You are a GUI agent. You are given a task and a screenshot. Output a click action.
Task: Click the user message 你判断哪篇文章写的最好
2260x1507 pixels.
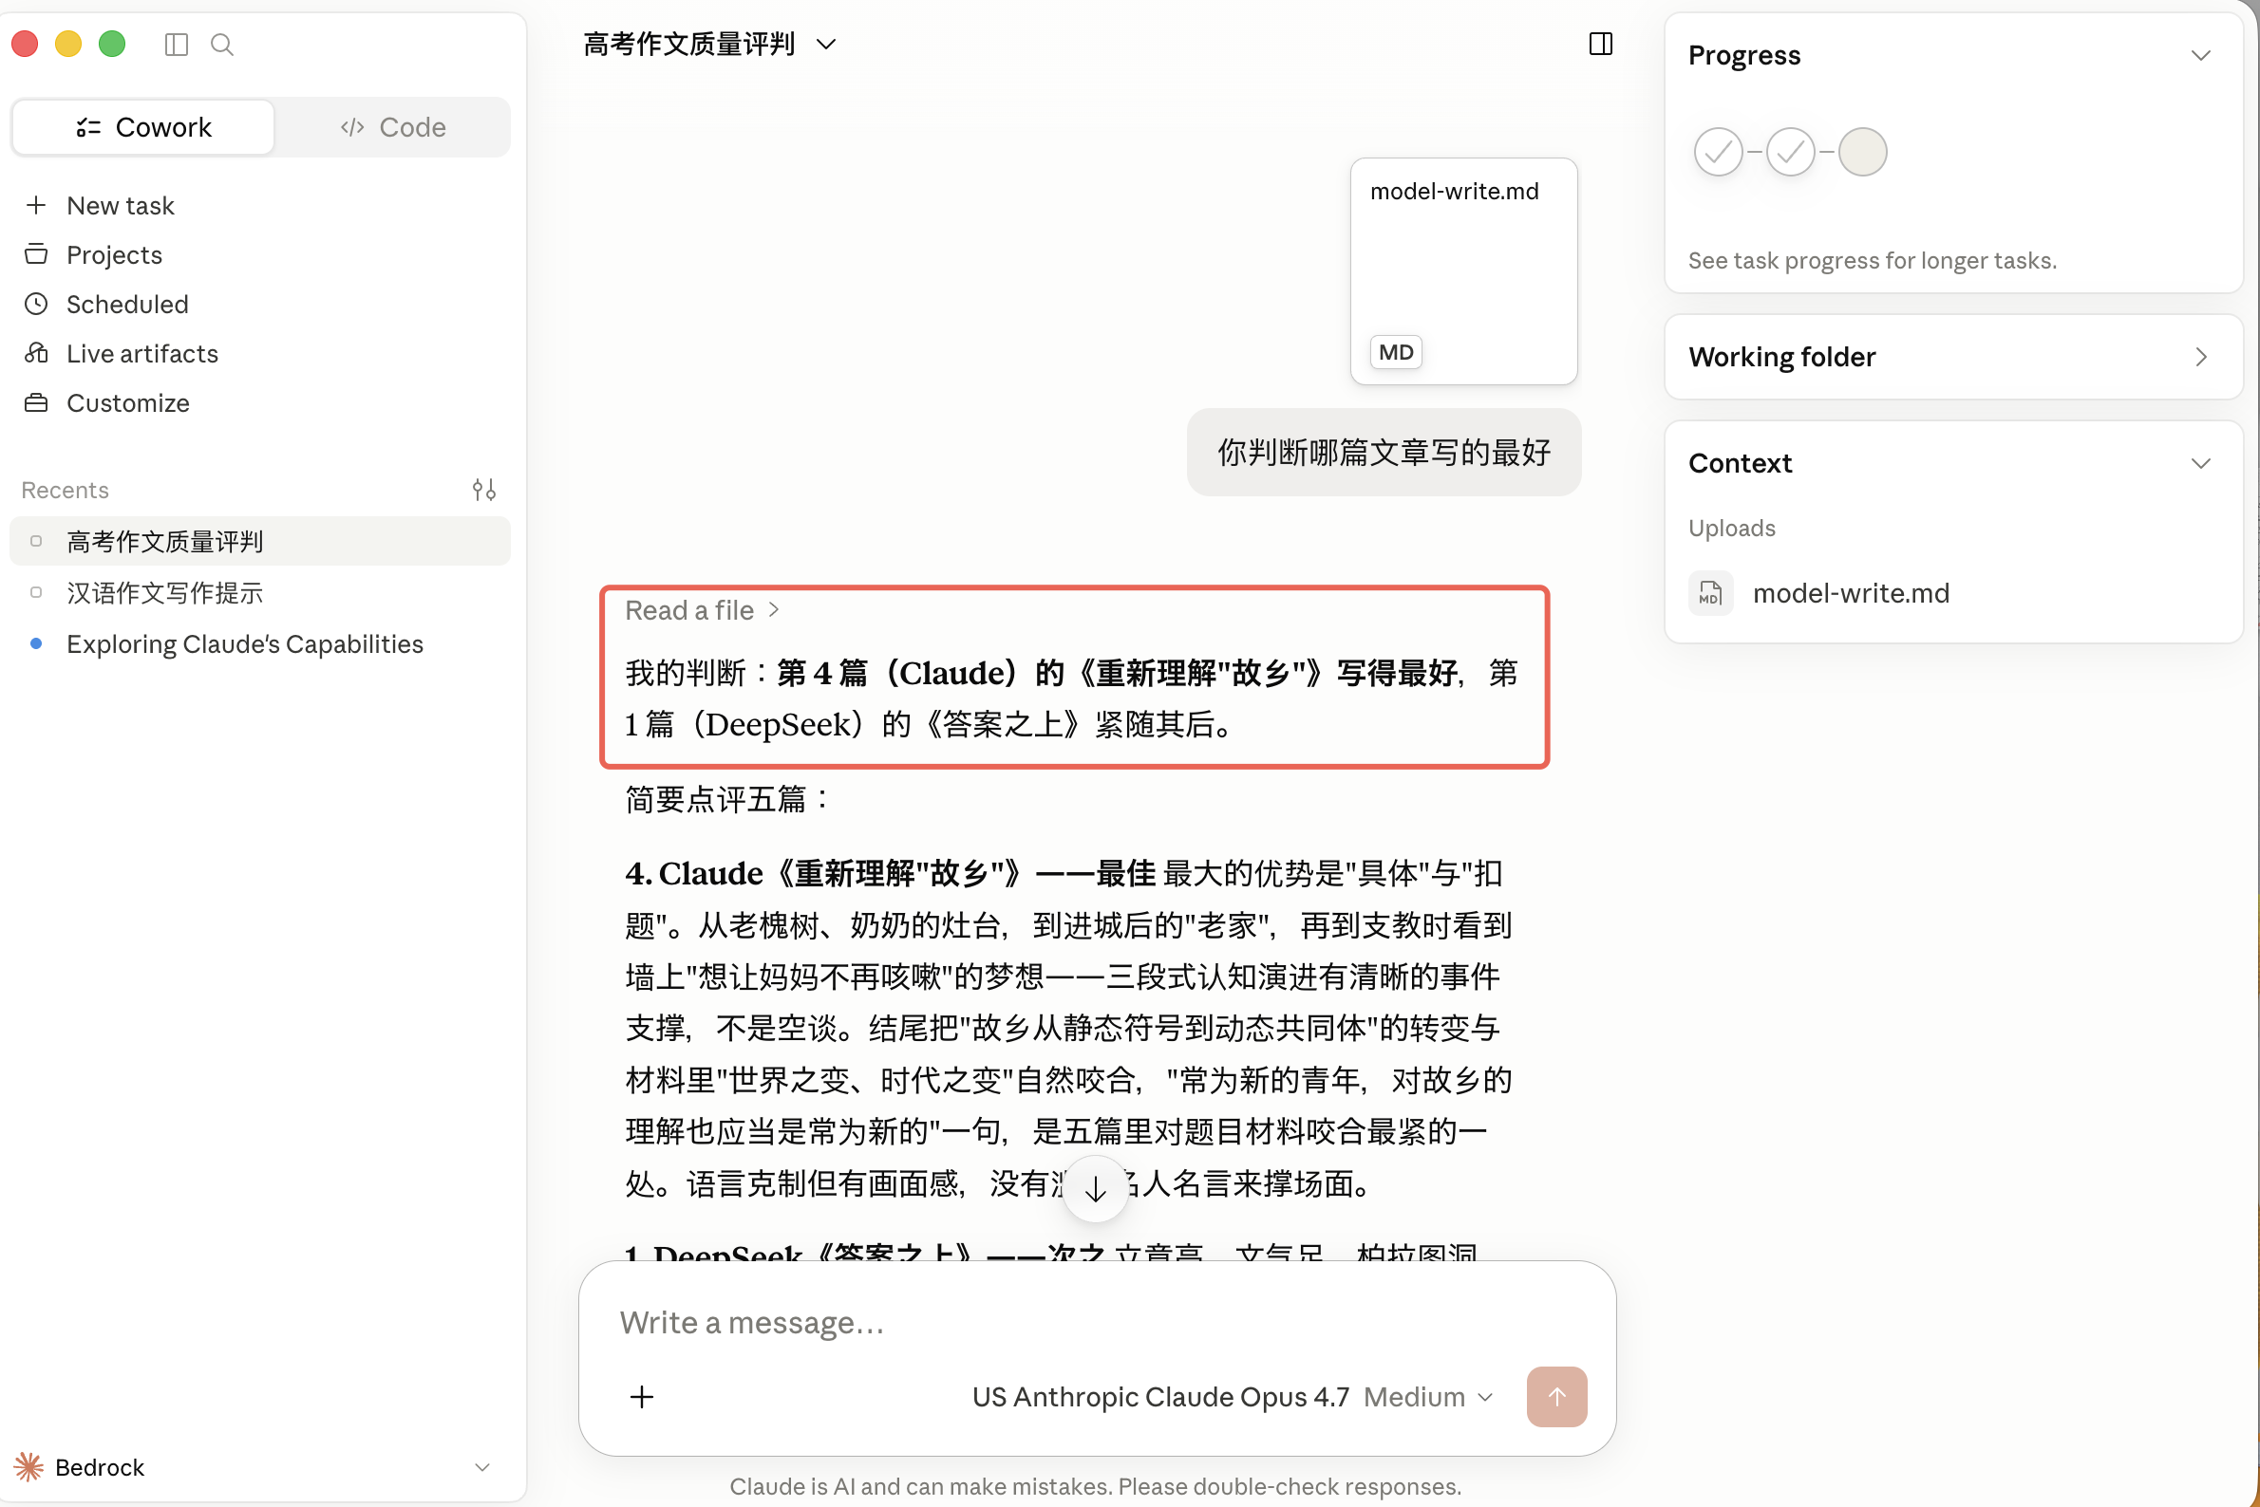pos(1384,452)
